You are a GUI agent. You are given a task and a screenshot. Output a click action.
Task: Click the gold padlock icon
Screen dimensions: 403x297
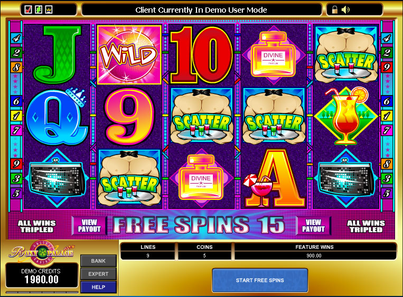tap(334, 9)
